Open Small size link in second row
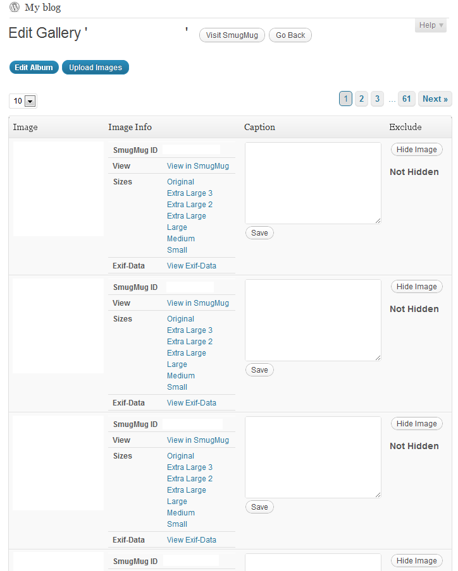The height and width of the screenshot is (571, 458). (x=177, y=387)
